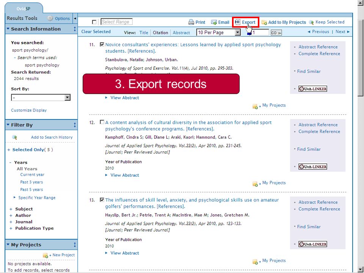Click the Select Range input field
The image size is (364, 273).
[x=116, y=22]
